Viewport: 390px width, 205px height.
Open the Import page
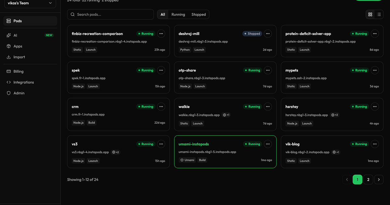click(30, 57)
